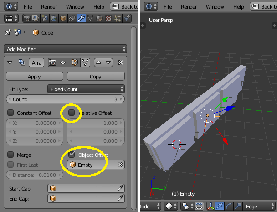This screenshot has width=277, height=212.
Task: Open the Object Constraints tab (chain icon)
Action: pyautogui.click(x=72, y=18)
